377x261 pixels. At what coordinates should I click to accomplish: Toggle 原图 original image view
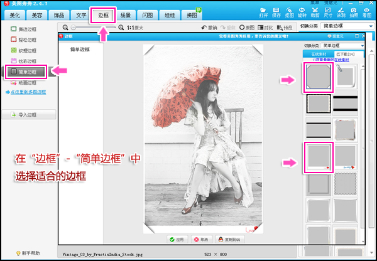[x=246, y=28]
